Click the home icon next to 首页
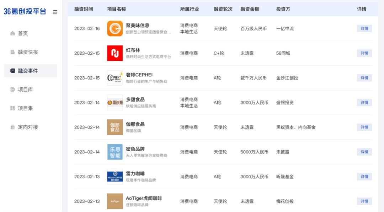384x212 pixels. 12,33
